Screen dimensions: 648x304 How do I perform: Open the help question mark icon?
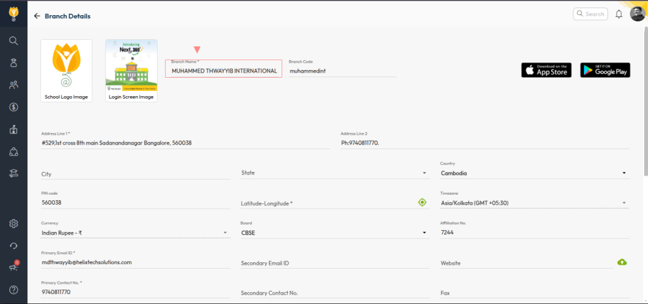[x=13, y=289]
